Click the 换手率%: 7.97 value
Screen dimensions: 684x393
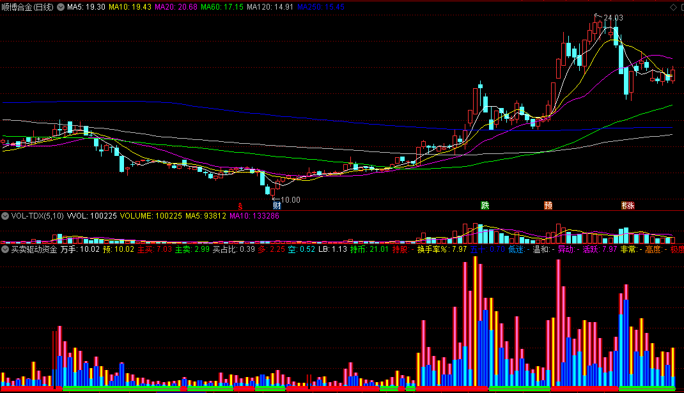click(x=442, y=249)
